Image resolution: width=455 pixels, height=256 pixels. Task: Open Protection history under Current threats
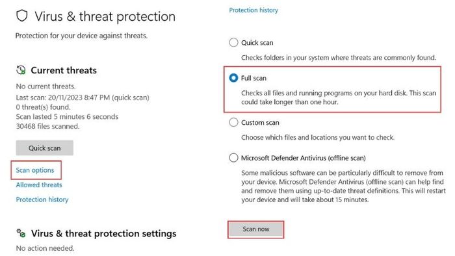(x=42, y=199)
